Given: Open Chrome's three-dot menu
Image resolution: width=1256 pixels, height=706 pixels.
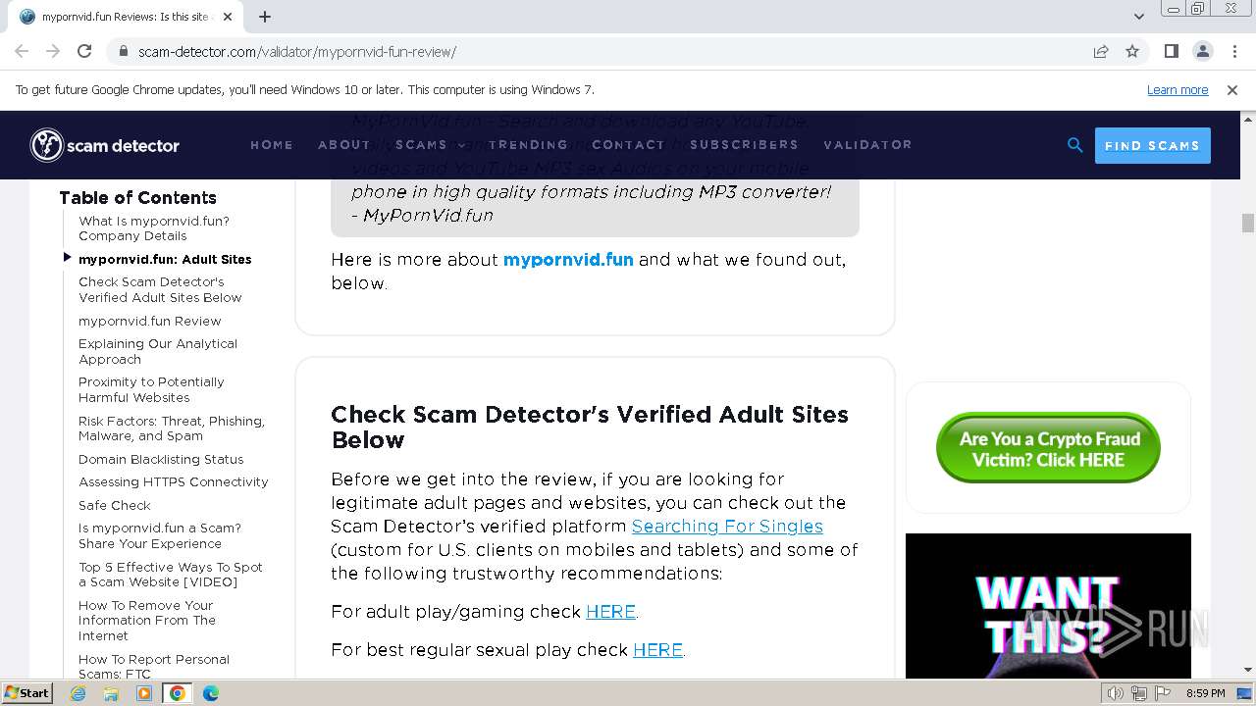Looking at the screenshot, I should tap(1233, 51).
